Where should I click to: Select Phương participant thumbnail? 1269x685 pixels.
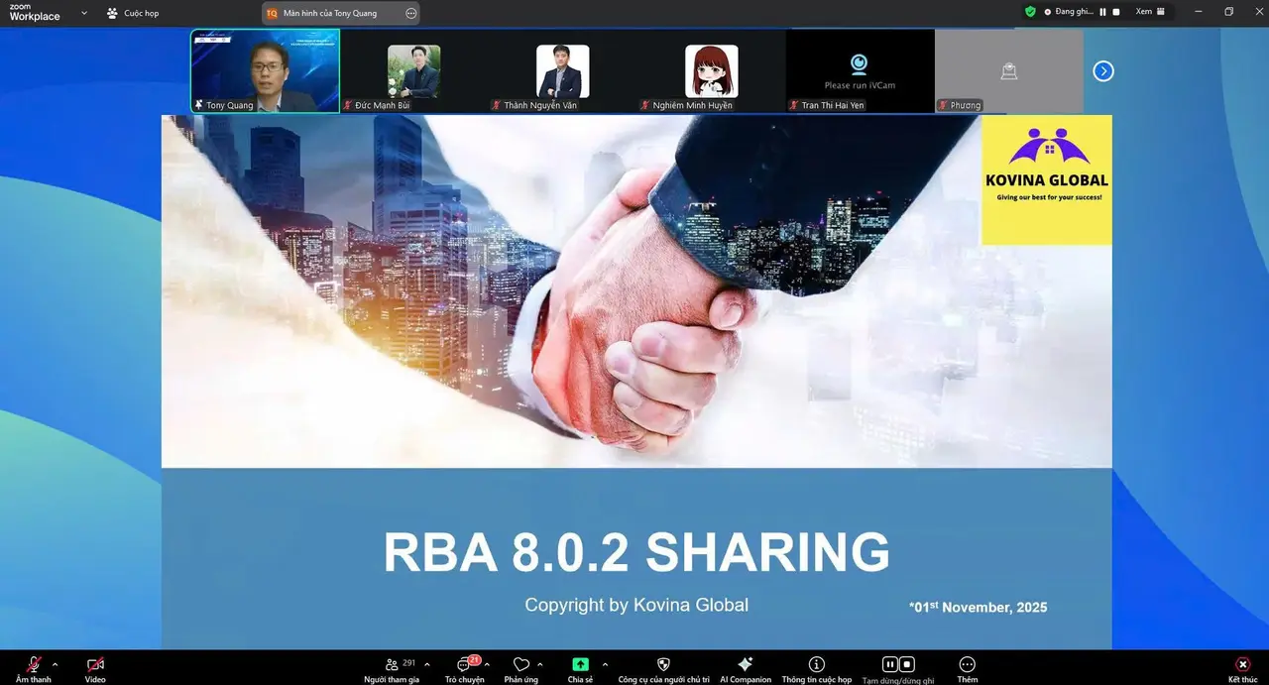(x=1008, y=70)
